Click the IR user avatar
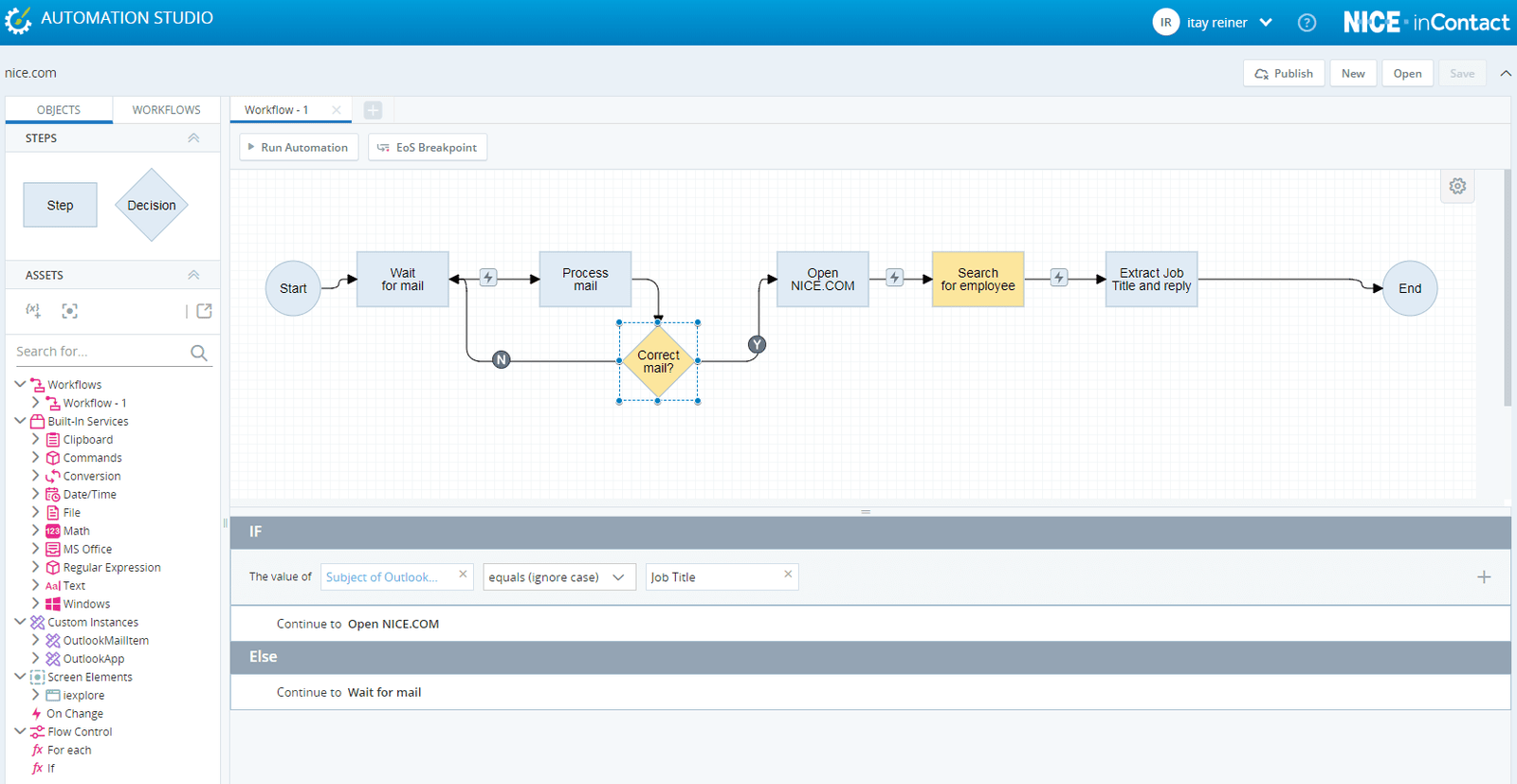The height and width of the screenshot is (784, 1517). (1165, 22)
